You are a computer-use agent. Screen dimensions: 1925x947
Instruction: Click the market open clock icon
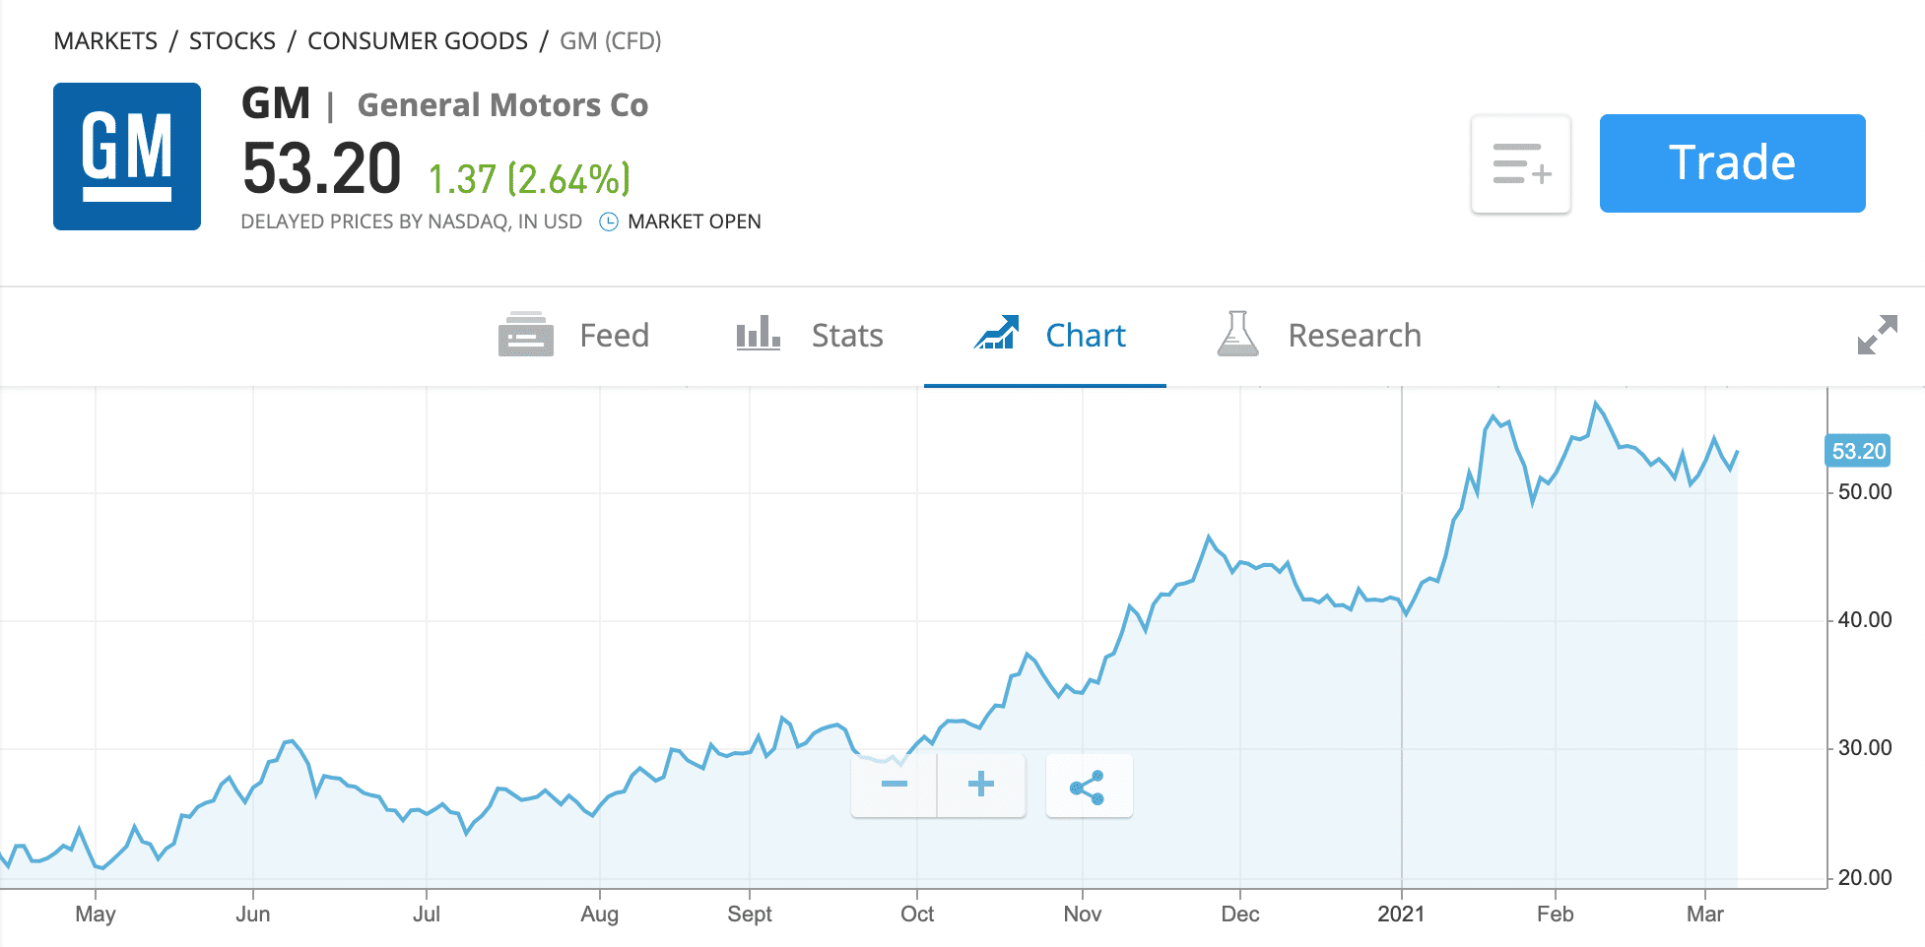coord(609,221)
